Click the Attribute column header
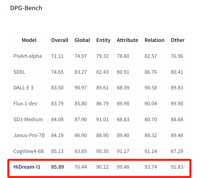207x178 pixels. [127, 40]
